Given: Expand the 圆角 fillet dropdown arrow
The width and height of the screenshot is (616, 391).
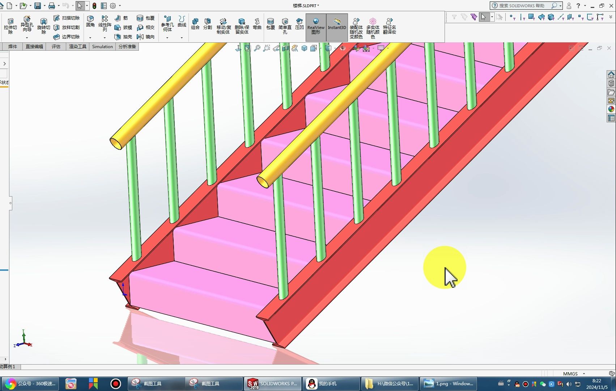Looking at the screenshot, I should [90, 38].
